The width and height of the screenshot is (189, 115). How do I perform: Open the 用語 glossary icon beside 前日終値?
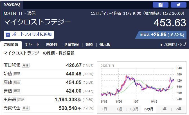(26, 65)
